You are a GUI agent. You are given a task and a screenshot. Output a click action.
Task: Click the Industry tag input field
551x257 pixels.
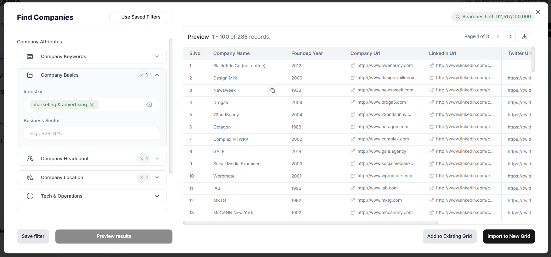(92, 105)
